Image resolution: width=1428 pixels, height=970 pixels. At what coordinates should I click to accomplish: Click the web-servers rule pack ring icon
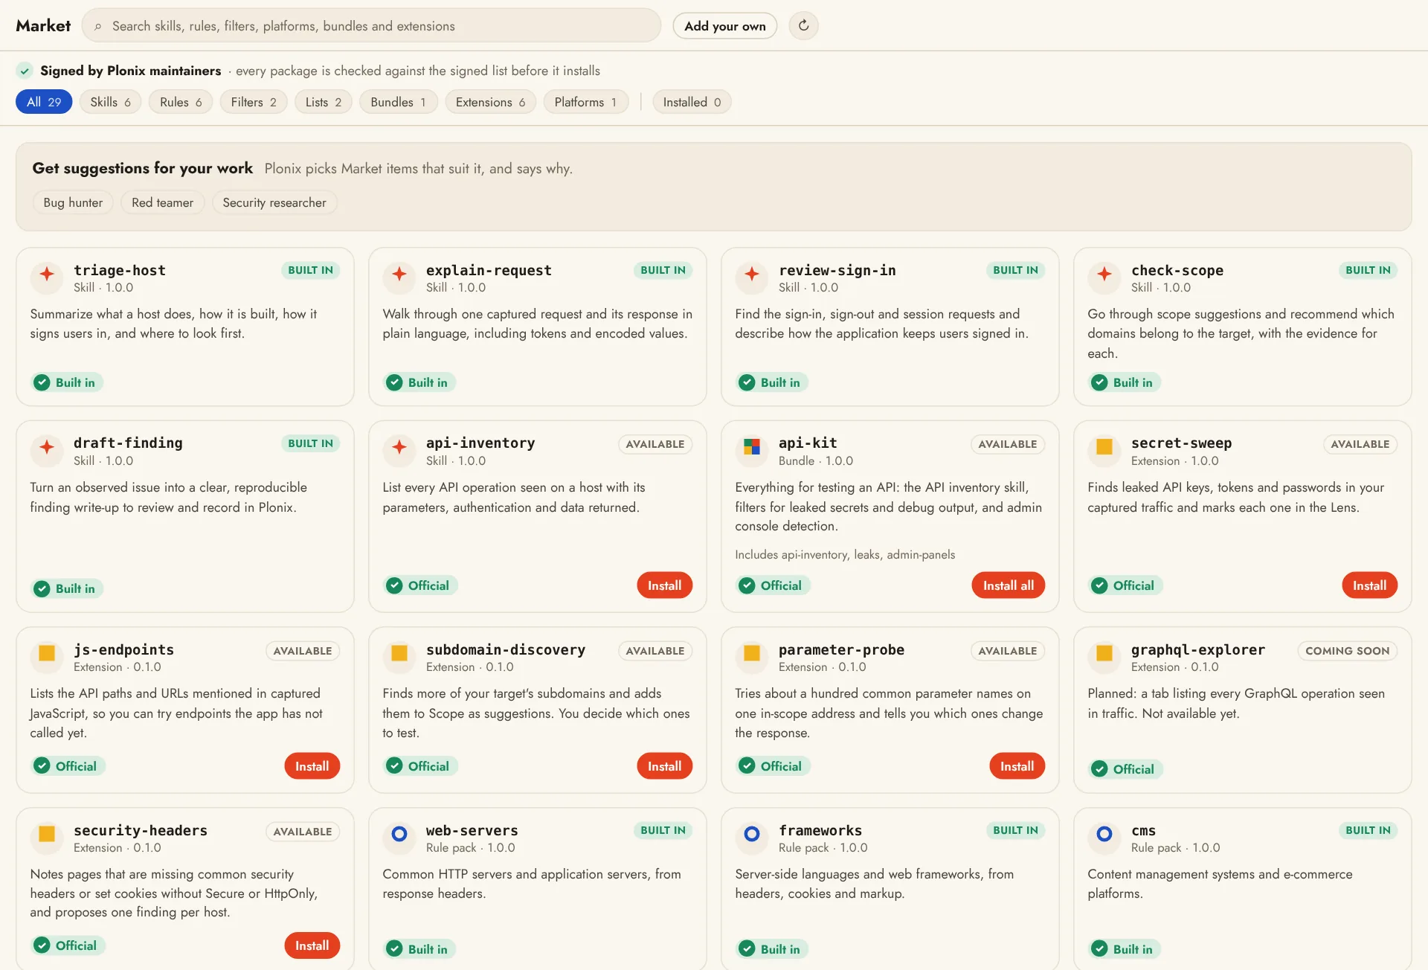click(399, 835)
